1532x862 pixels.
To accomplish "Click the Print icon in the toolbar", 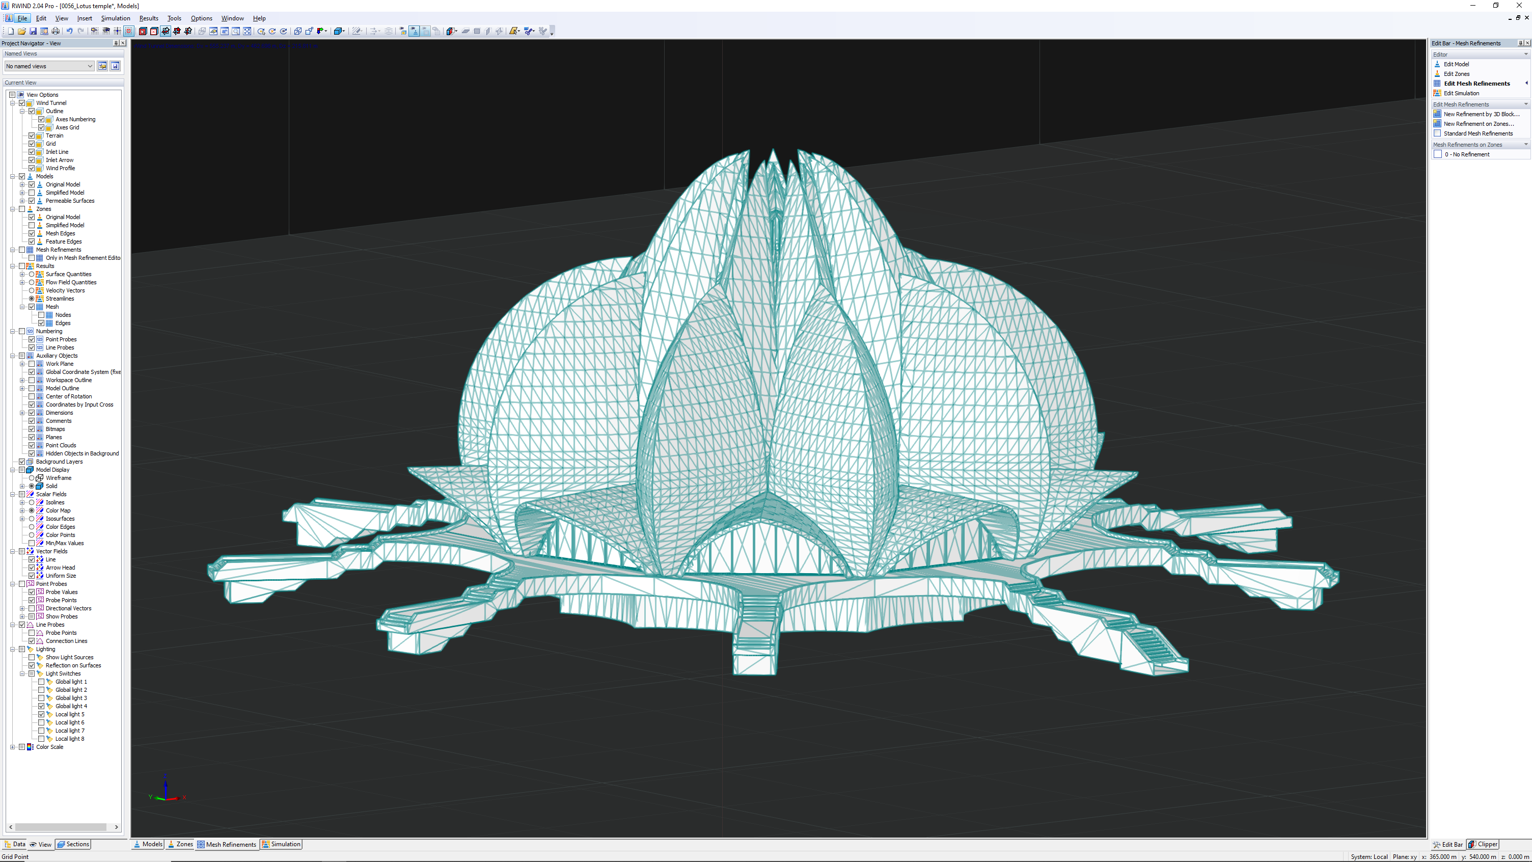I will coord(56,31).
